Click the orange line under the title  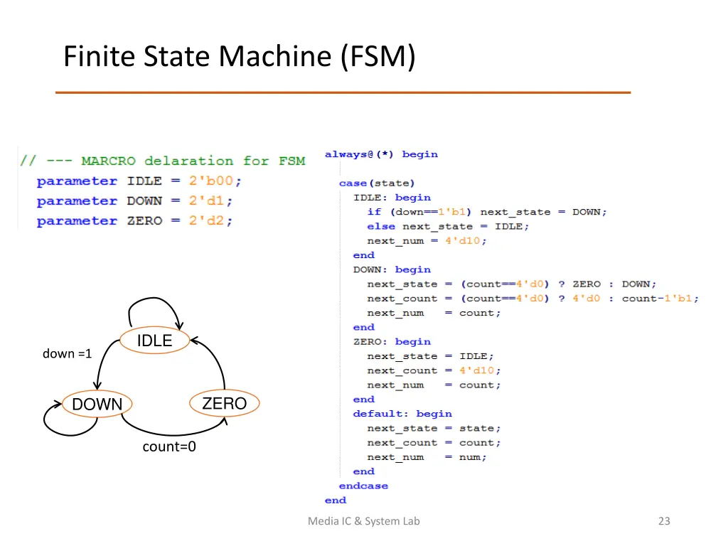point(343,92)
